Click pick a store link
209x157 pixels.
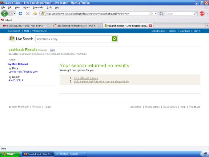(x=101, y=81)
